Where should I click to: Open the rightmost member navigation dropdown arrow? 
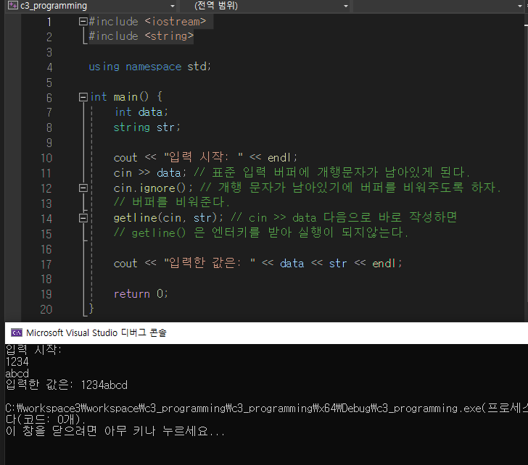[x=520, y=6]
